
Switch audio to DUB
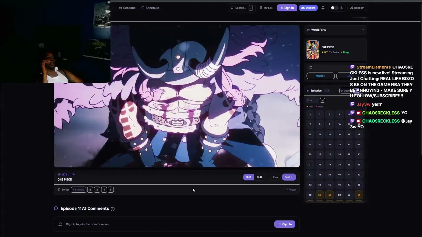(x=259, y=177)
